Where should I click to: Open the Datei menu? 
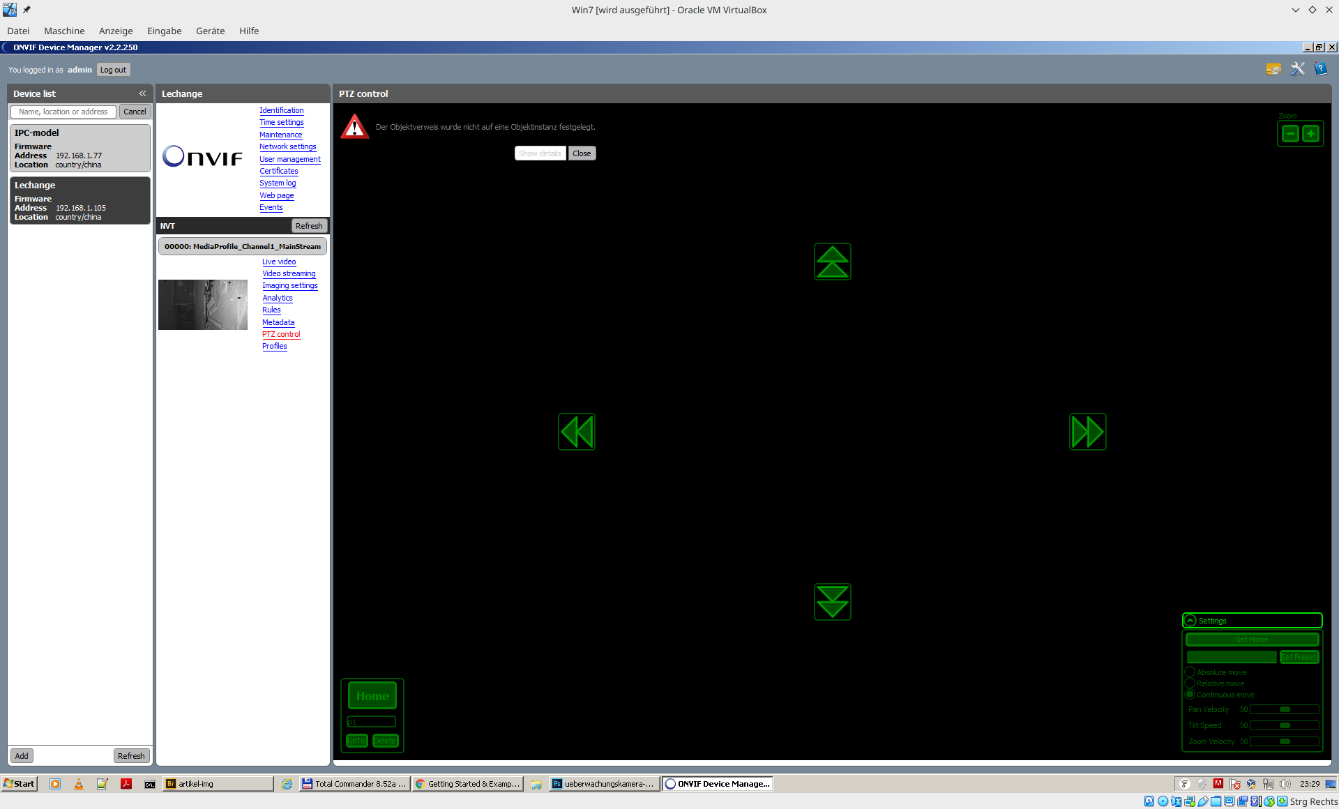coord(18,31)
